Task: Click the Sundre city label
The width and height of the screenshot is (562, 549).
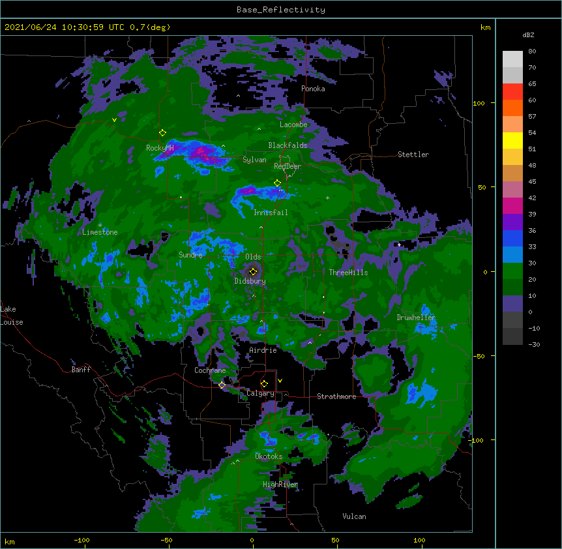Action: (x=190, y=255)
